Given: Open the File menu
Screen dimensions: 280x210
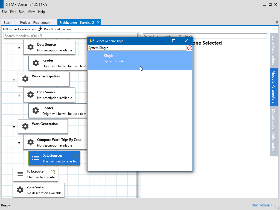Looking at the screenshot, I should pyautogui.click(x=4, y=12).
